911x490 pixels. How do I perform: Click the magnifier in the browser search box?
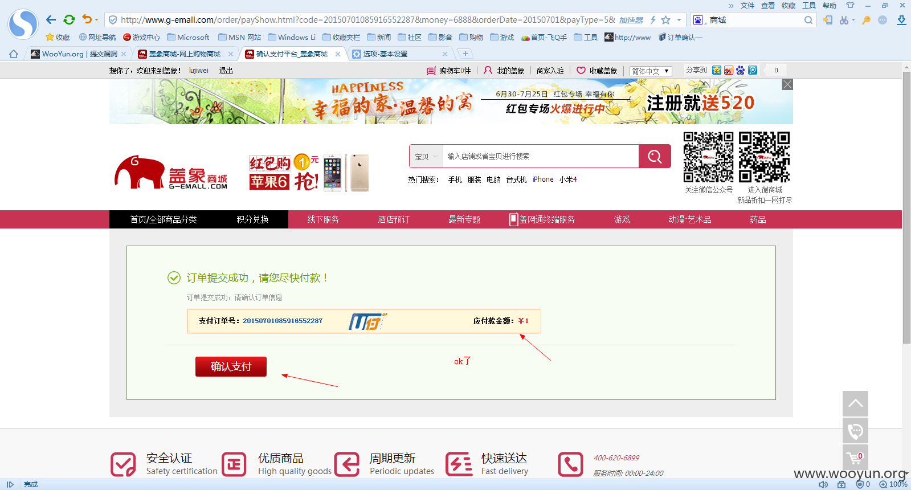click(x=808, y=20)
